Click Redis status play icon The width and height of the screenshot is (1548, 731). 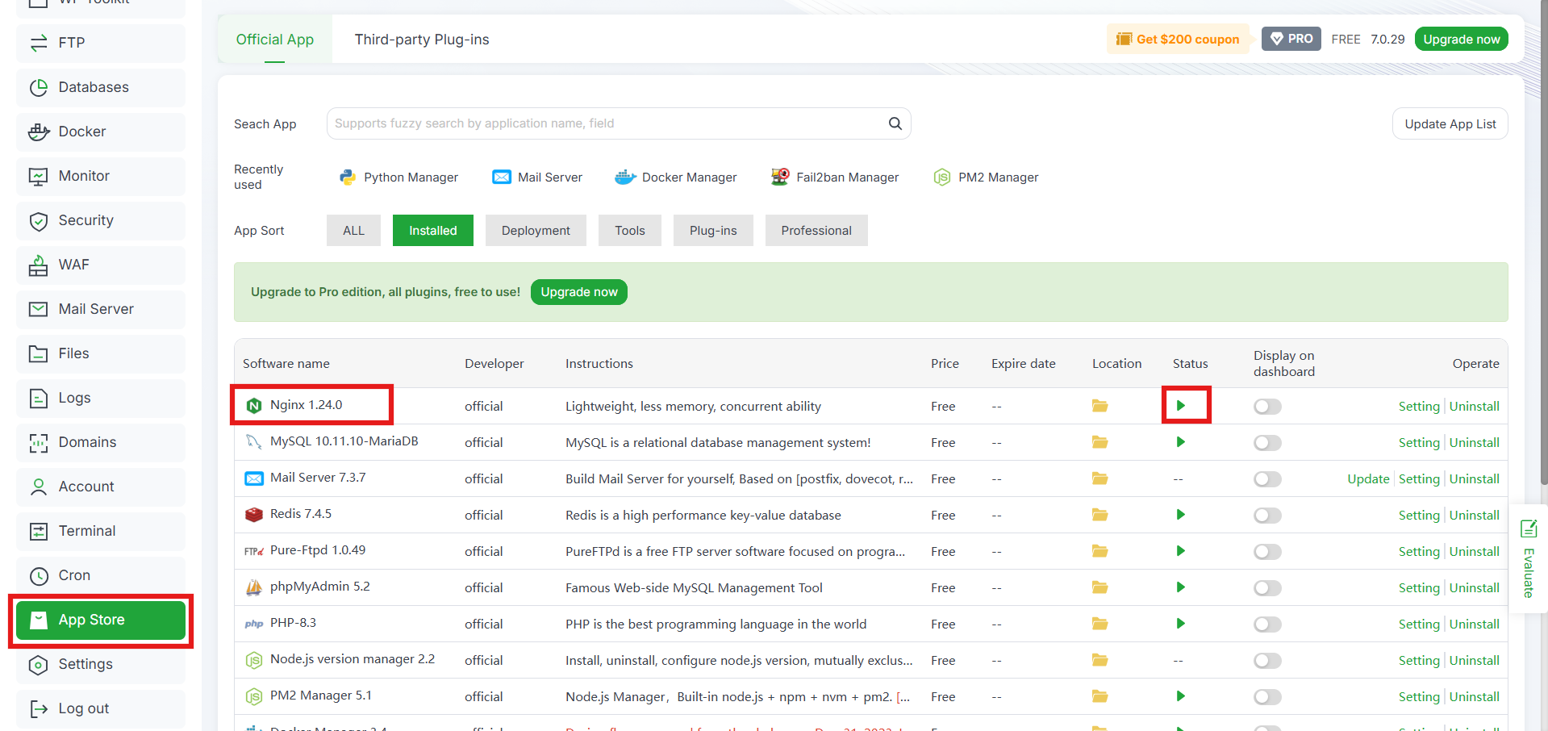pos(1180,515)
